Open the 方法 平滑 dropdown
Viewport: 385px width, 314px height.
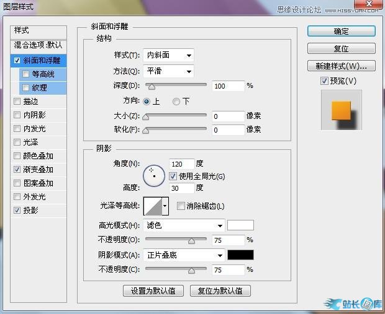(168, 71)
